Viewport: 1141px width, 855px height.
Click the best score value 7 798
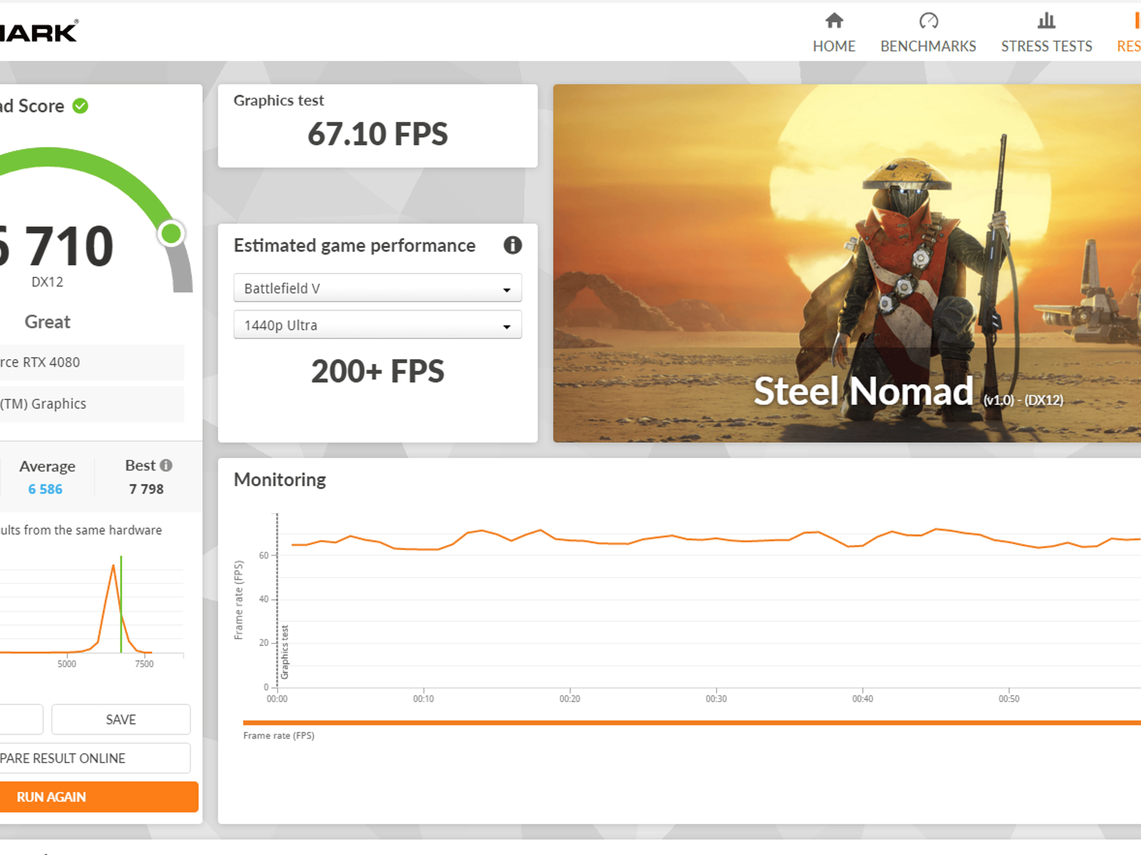click(x=146, y=489)
